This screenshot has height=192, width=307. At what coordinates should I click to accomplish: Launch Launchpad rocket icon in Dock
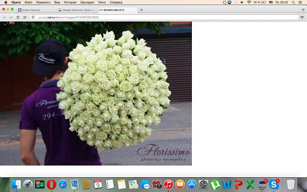coord(28,184)
